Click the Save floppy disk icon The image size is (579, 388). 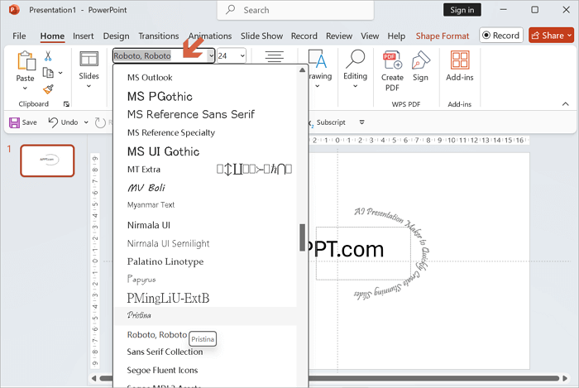point(14,122)
